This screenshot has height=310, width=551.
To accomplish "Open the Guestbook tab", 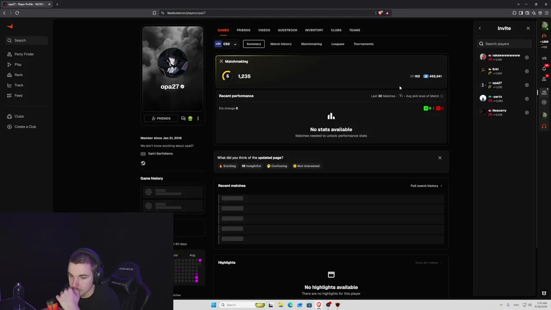I will click(x=288, y=30).
